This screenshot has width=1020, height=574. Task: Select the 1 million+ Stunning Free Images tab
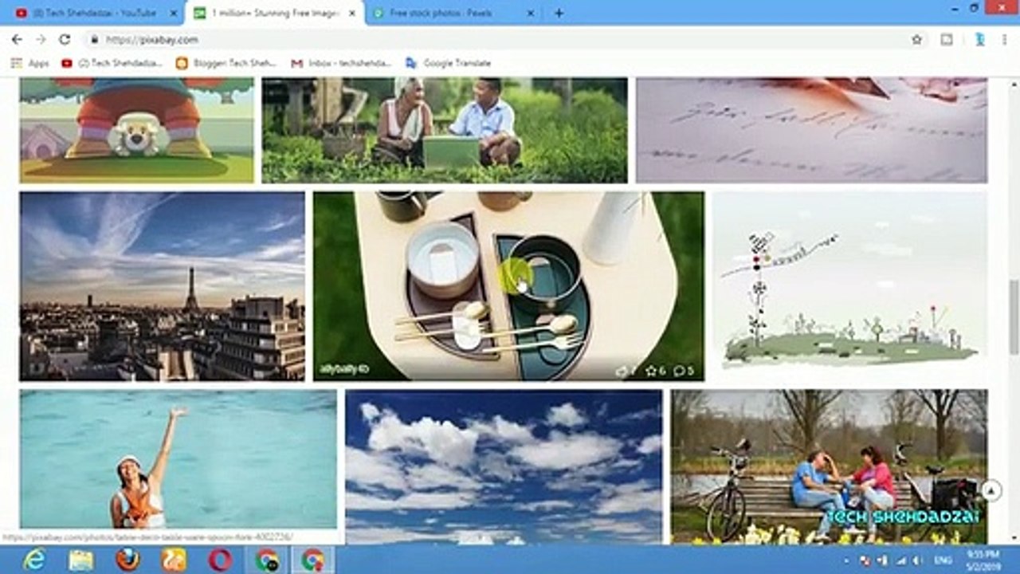tap(274, 13)
